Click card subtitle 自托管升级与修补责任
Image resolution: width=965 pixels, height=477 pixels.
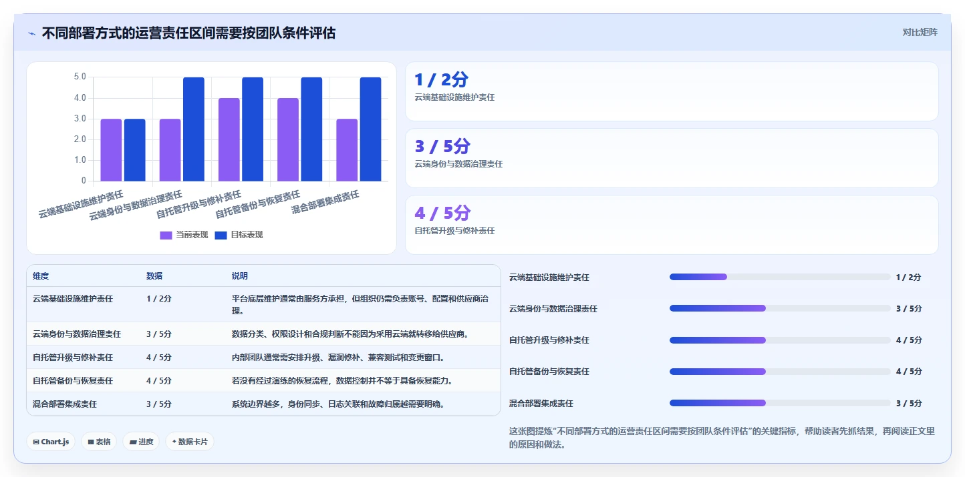[x=454, y=231]
